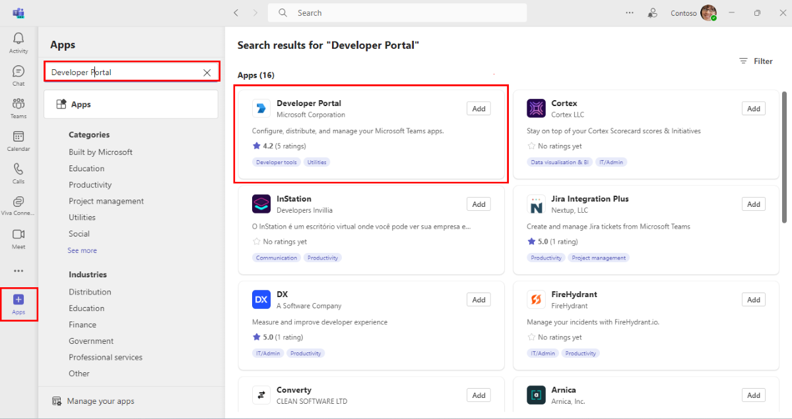792x419 pixels.
Task: Click the top Search box
Action: pyautogui.click(x=397, y=13)
